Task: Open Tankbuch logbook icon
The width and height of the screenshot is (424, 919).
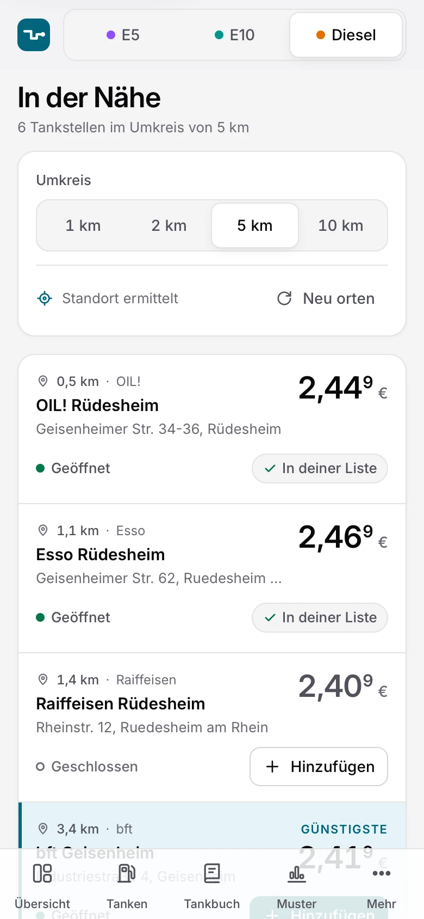Action: pos(212,873)
